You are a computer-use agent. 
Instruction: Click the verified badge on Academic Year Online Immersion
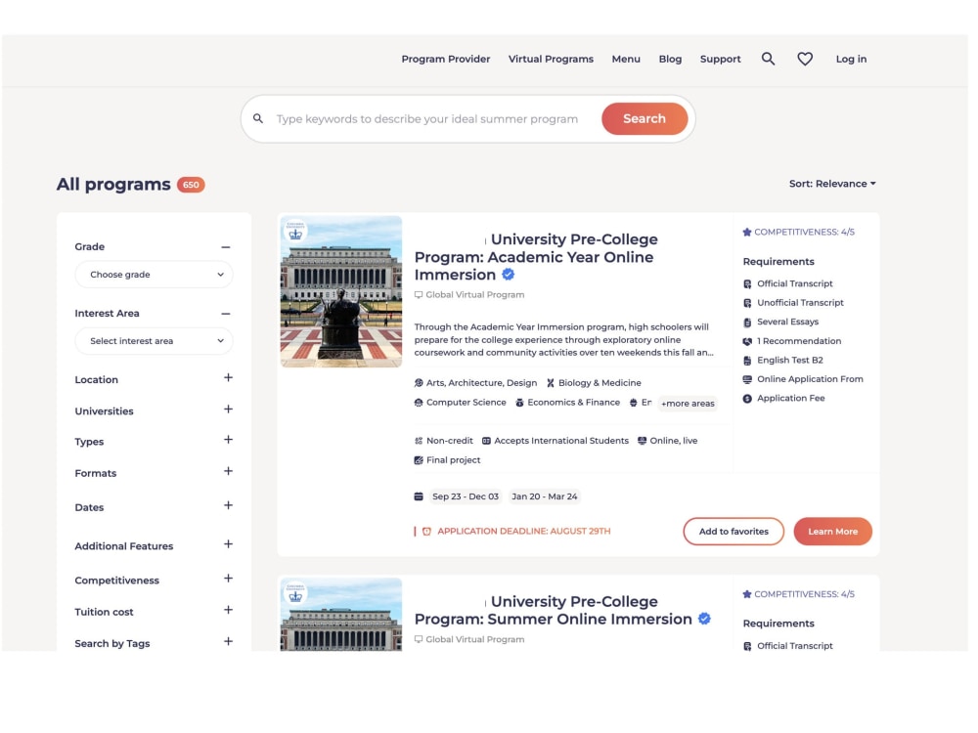click(509, 275)
